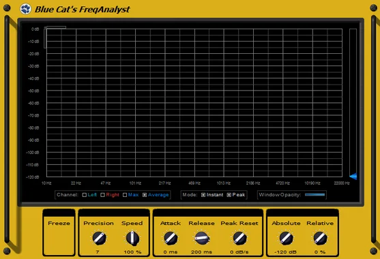Click the 22000 Hz frequency label
Image resolution: width=380 pixels, height=259 pixels.
(x=342, y=183)
